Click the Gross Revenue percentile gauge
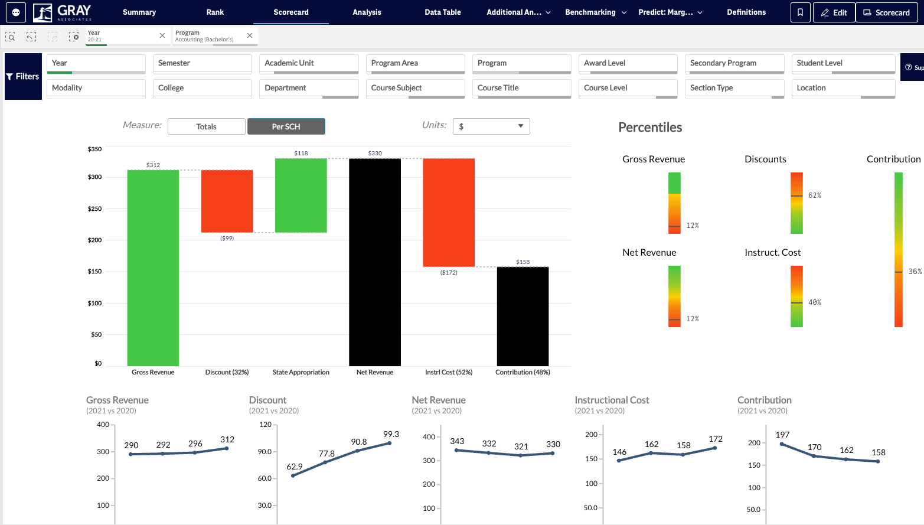The width and height of the screenshot is (924, 525). click(x=674, y=203)
